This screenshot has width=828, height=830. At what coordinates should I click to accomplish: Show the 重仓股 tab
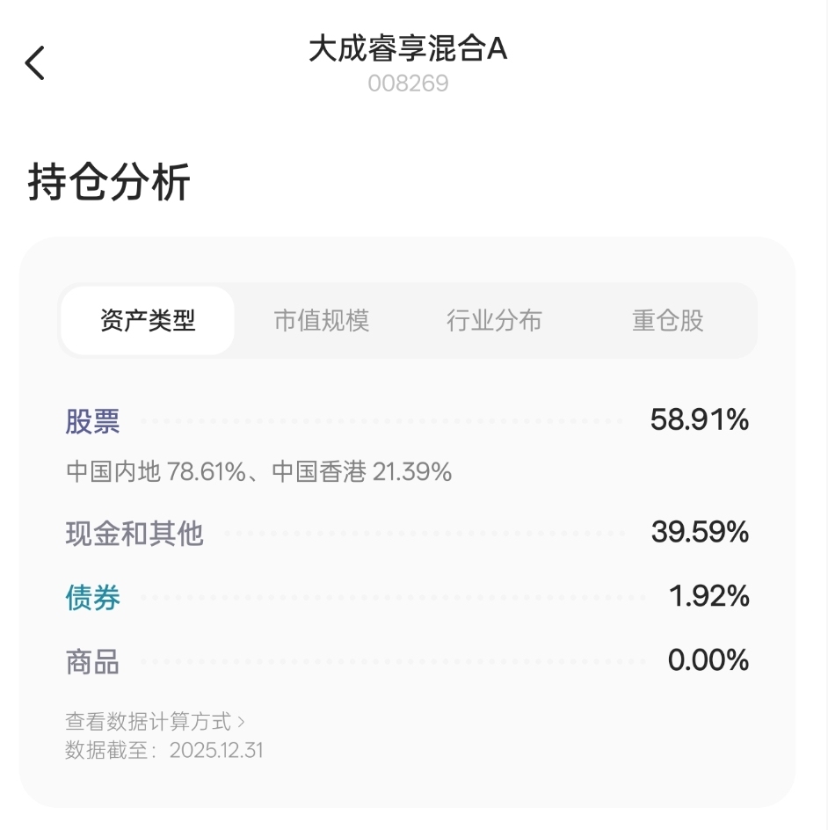click(x=668, y=320)
